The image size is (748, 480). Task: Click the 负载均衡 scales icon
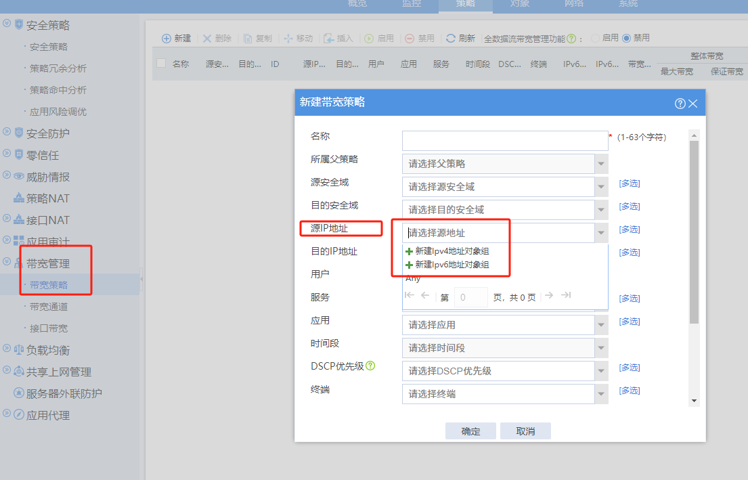tap(18, 350)
